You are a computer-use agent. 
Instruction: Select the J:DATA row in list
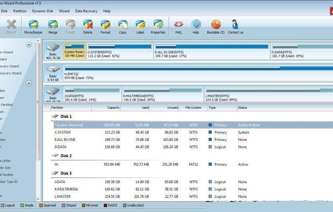point(193,182)
